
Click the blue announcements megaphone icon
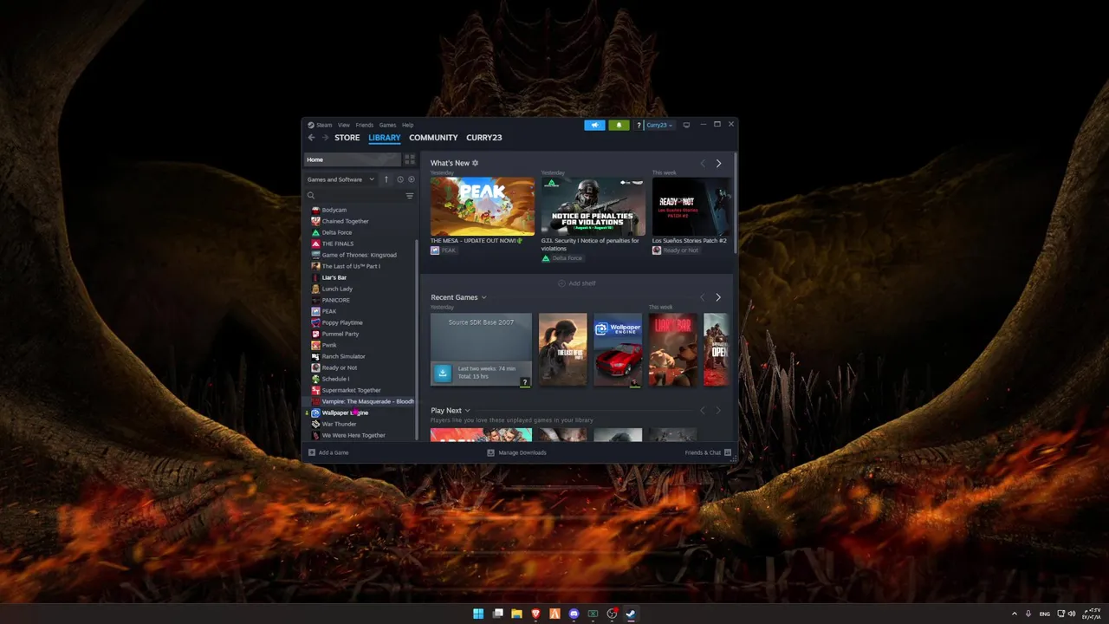(594, 125)
